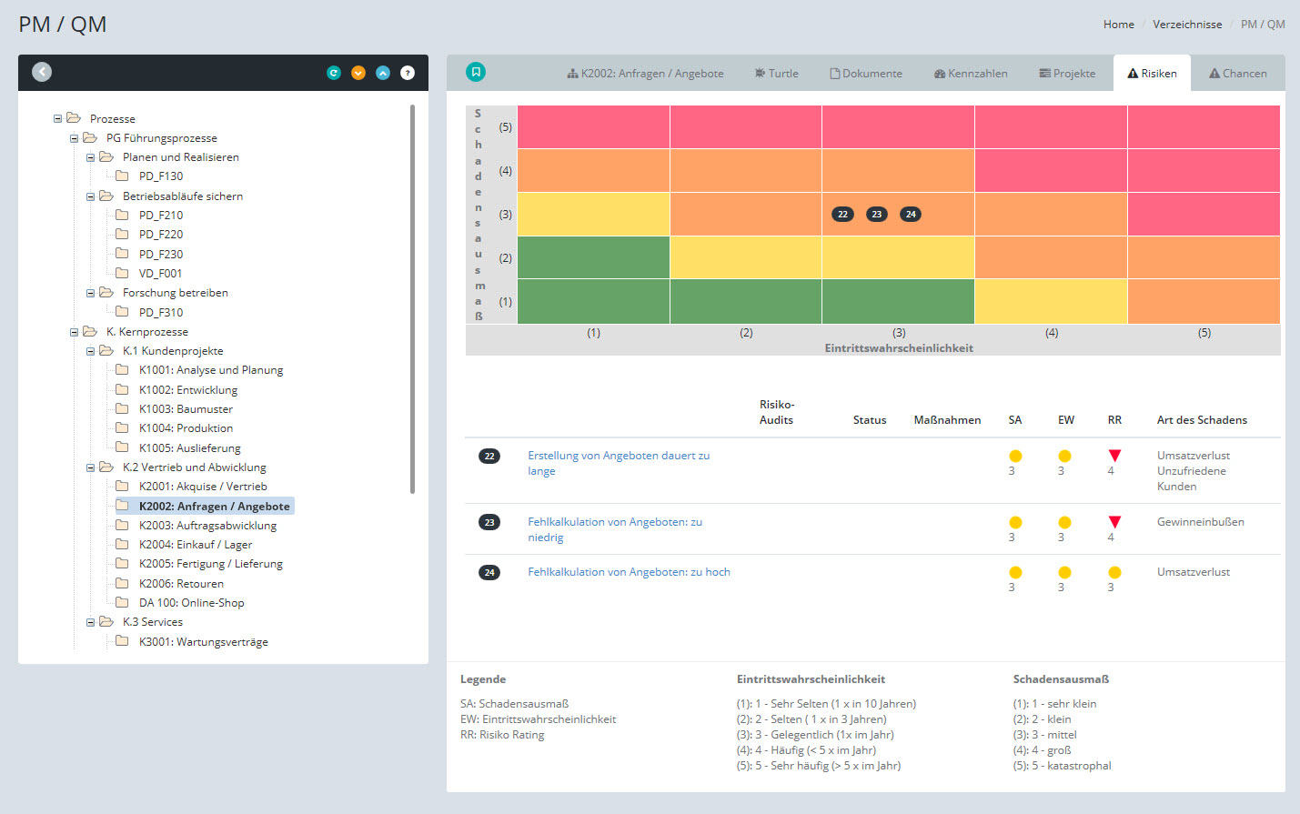Screen dimensions: 1300x814
Task: Click risk badge 22 in the matrix
Action: (x=842, y=215)
